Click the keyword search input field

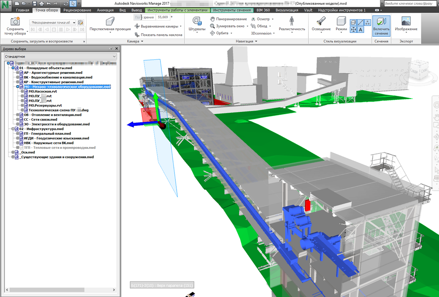(x=409, y=4)
